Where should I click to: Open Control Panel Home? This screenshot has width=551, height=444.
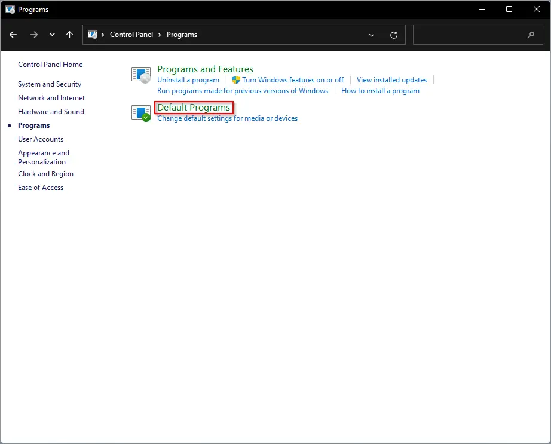point(50,65)
